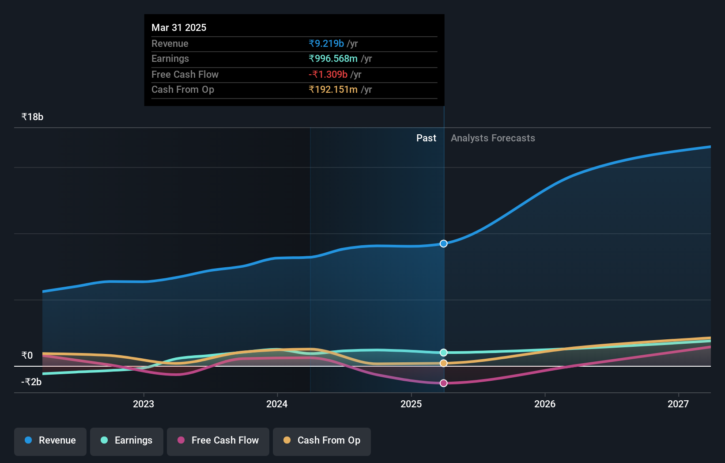Click the 2026 x-axis label
The width and height of the screenshot is (725, 463).
tap(545, 404)
